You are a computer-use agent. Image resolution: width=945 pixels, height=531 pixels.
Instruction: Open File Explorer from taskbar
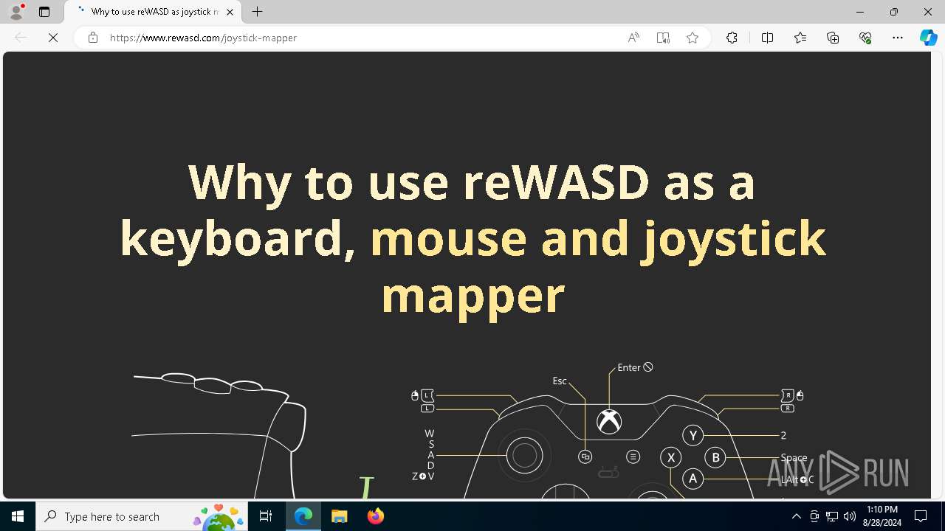(x=339, y=516)
